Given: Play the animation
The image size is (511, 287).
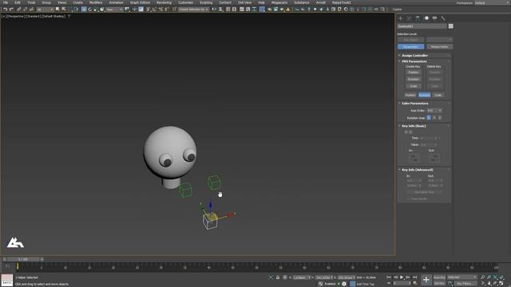Looking at the screenshot, I should click(402, 277).
